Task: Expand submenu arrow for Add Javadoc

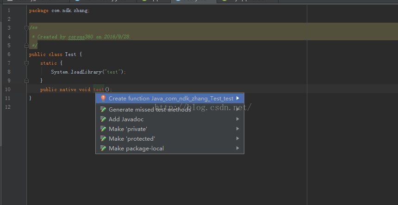Action: coord(238,119)
